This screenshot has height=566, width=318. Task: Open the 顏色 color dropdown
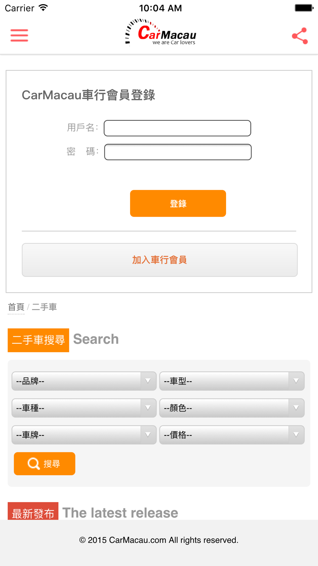(x=232, y=408)
